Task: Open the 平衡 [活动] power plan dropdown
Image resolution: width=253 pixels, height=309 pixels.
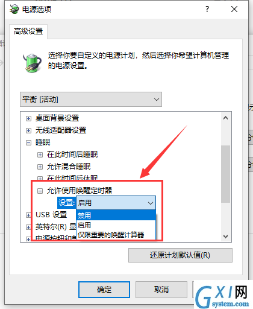Action: tap(91, 100)
